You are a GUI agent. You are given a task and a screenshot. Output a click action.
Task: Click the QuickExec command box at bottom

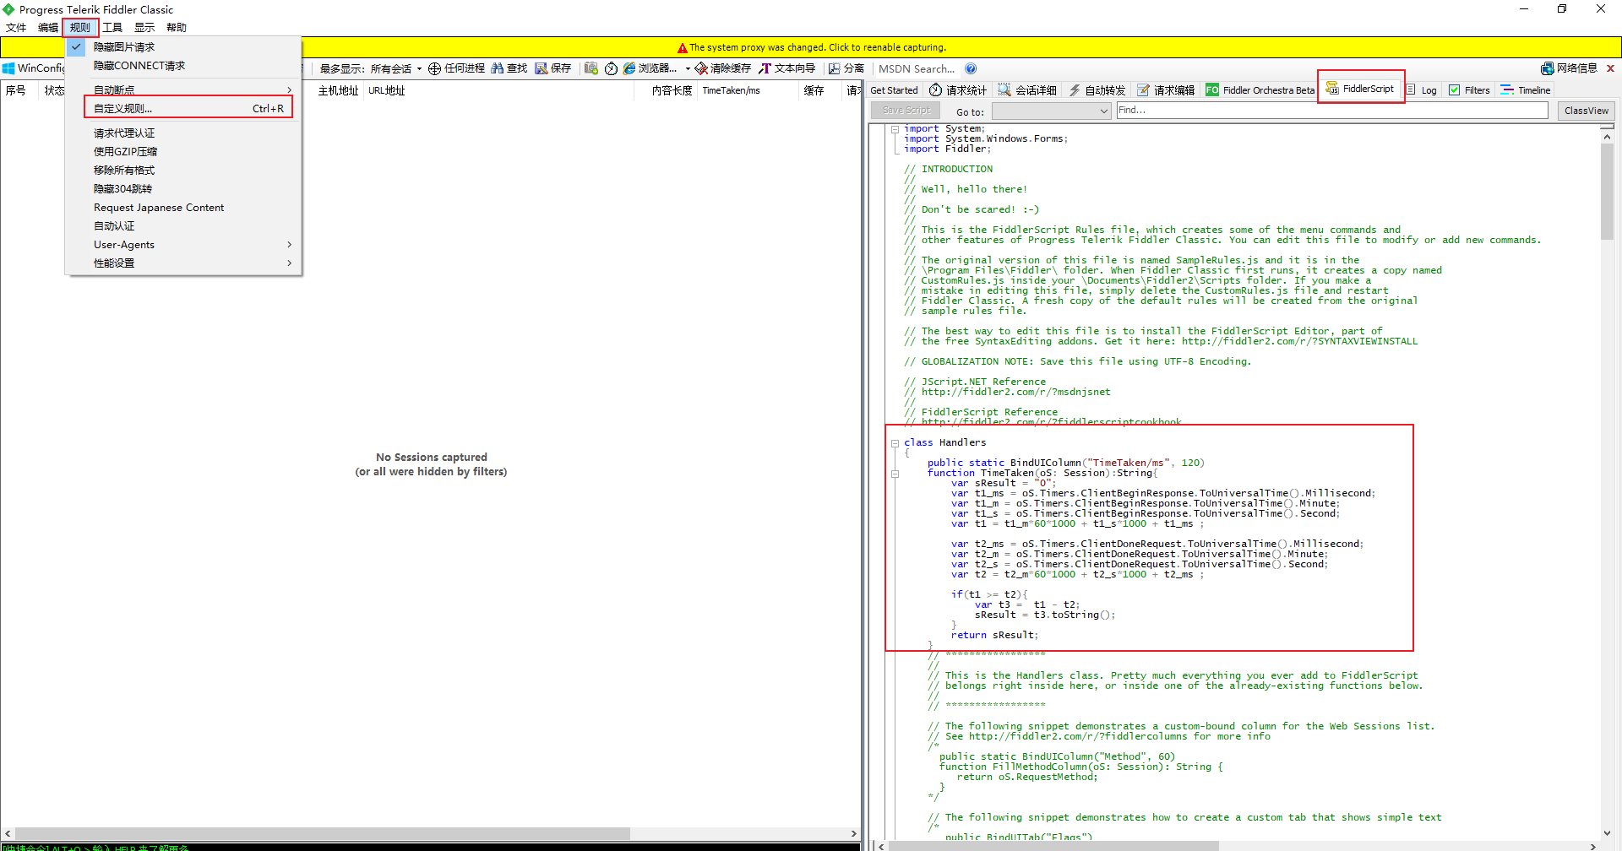[430, 847]
